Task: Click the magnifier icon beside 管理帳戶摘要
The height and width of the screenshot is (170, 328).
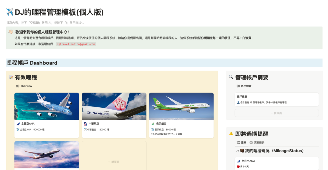Action: tap(231, 77)
